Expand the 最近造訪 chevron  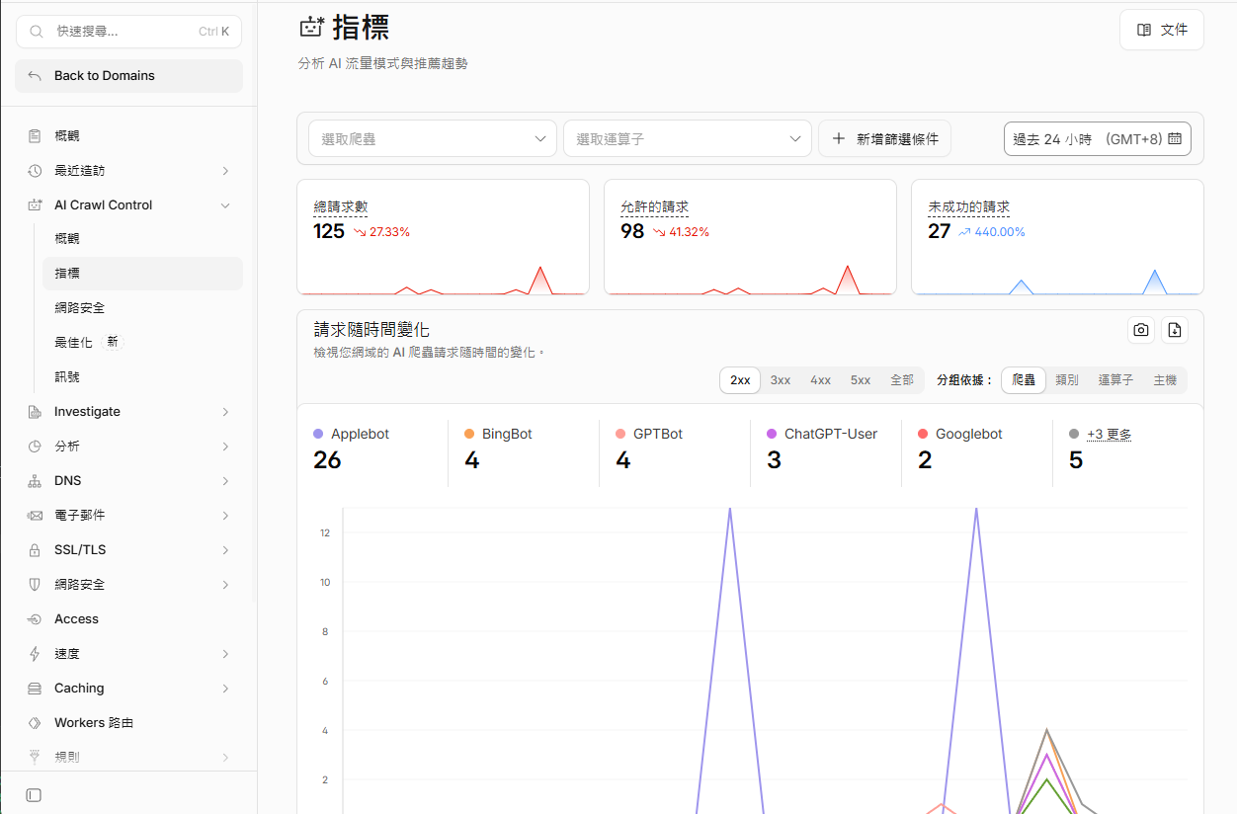point(225,171)
